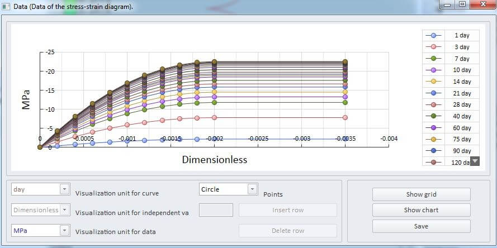Click the 14 day legend marker
Screen dimensions: 497x248
(434, 82)
